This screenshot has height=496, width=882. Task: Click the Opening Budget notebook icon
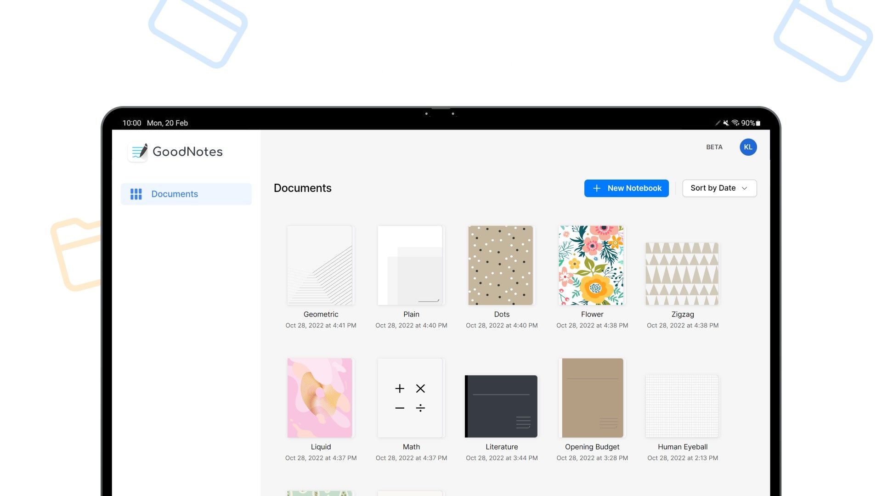(x=592, y=397)
